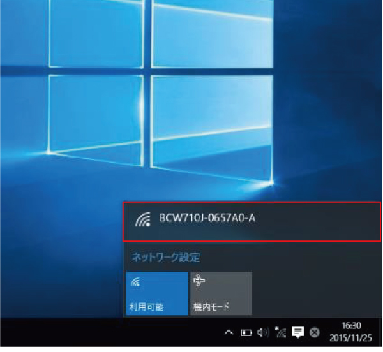Open ネットワーク設定 link

click(x=166, y=258)
